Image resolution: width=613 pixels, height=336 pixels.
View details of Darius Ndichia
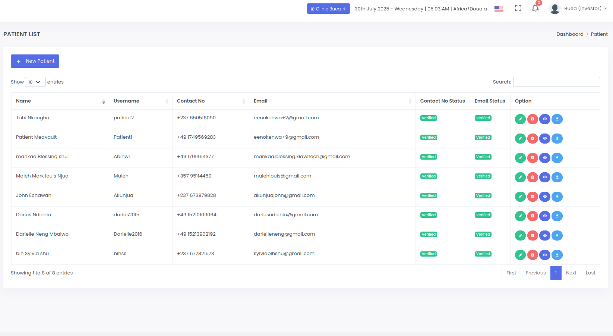pyautogui.click(x=545, y=216)
